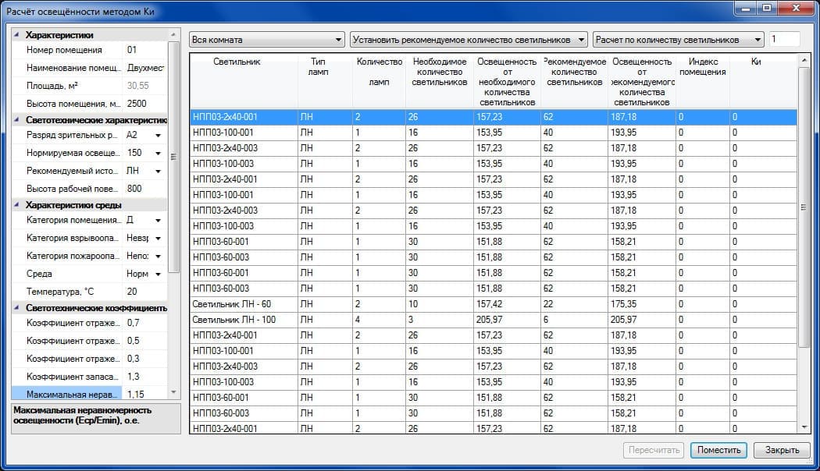820x471 pixels.
Task: Click the Светильник column header
Action: (244, 81)
